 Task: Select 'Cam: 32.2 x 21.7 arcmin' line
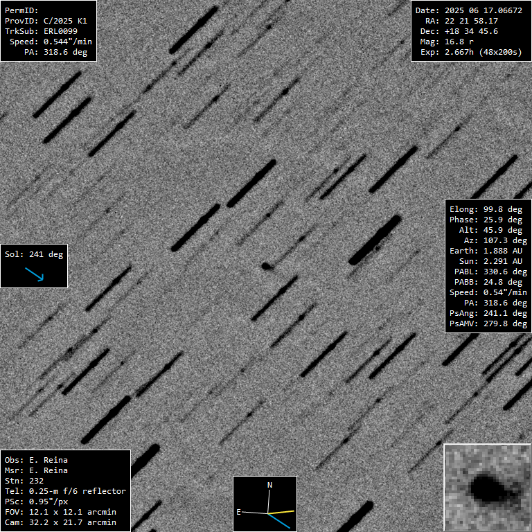(60, 522)
